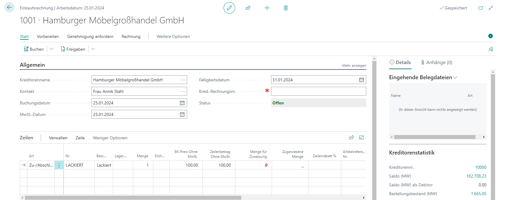
Task: Click right arrow of lines scrollbar
Action: [364, 198]
